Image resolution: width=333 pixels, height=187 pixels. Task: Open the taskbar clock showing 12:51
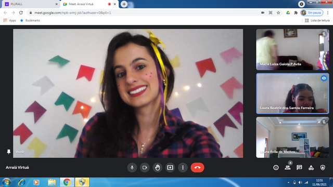click(x=319, y=182)
